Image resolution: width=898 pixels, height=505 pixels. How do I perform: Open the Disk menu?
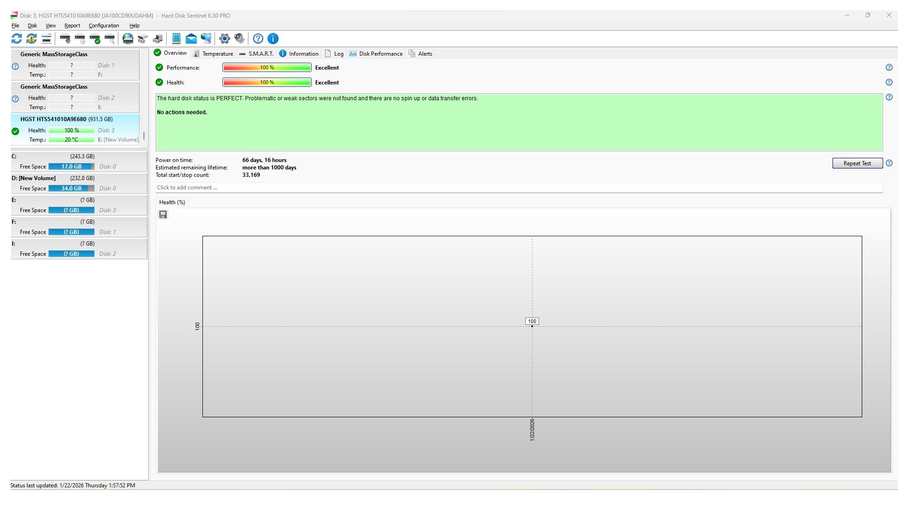point(32,26)
